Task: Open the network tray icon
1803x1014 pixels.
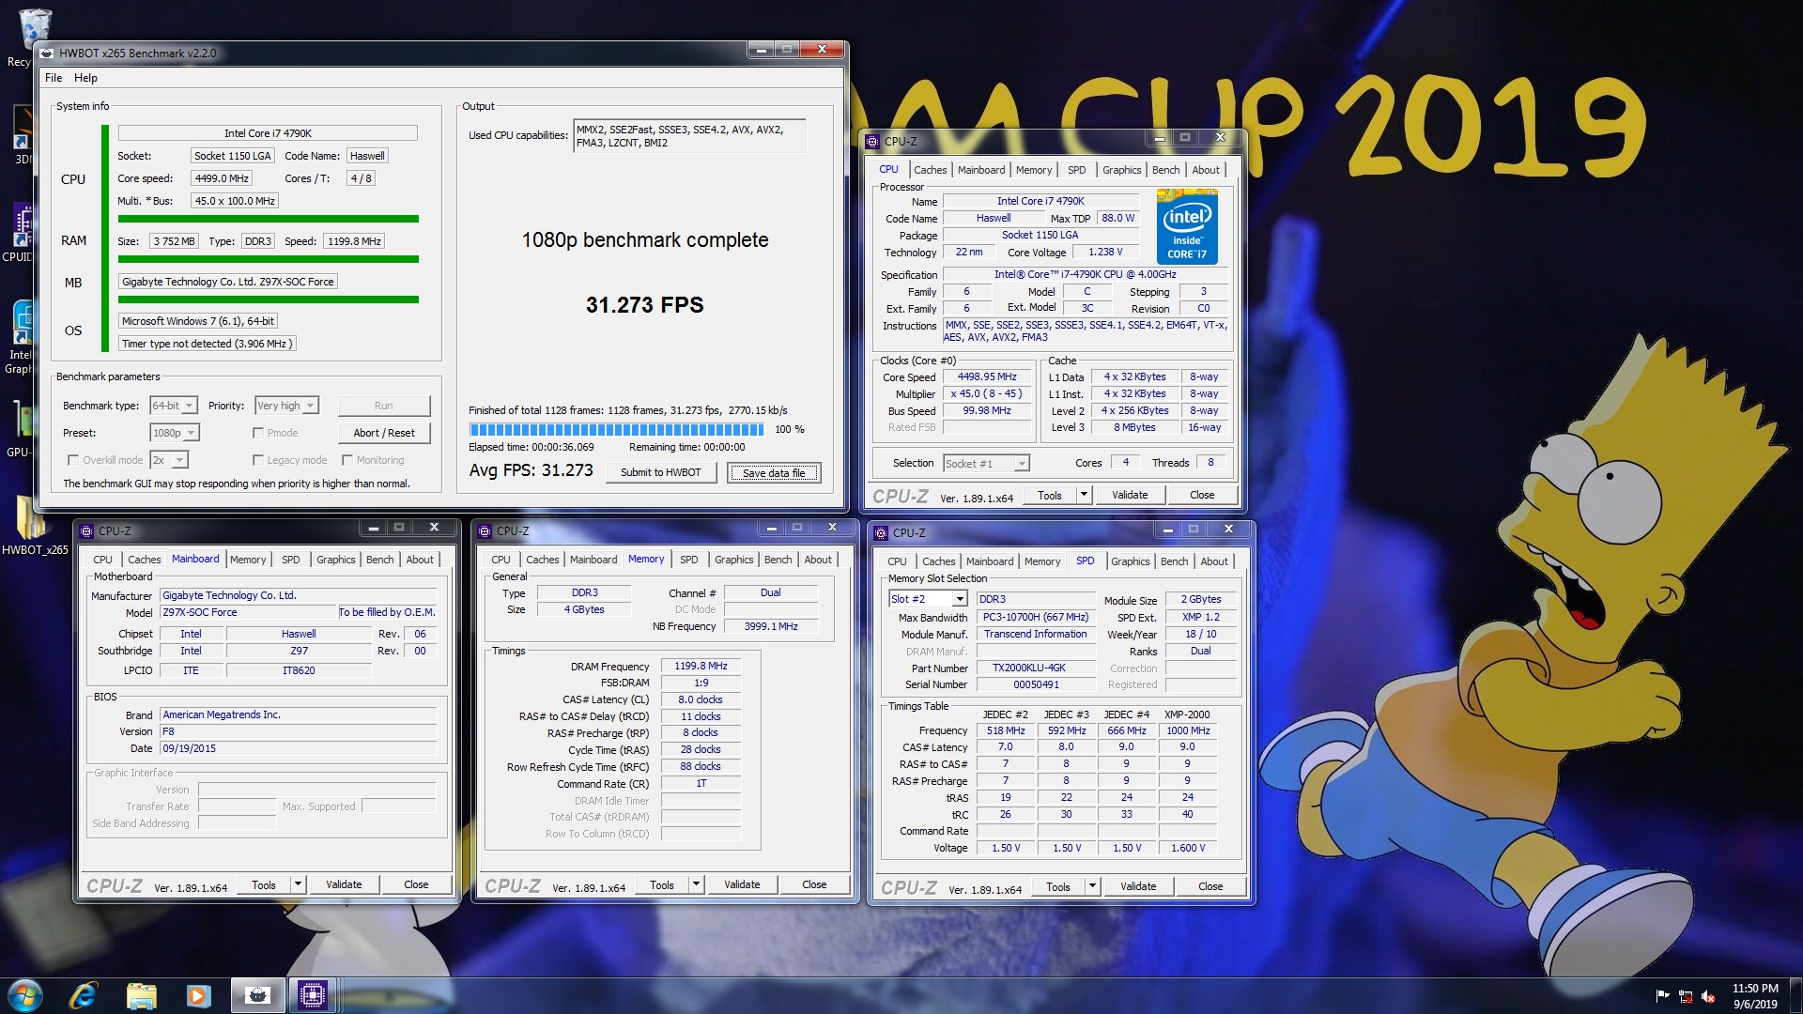Action: pyautogui.click(x=1686, y=996)
